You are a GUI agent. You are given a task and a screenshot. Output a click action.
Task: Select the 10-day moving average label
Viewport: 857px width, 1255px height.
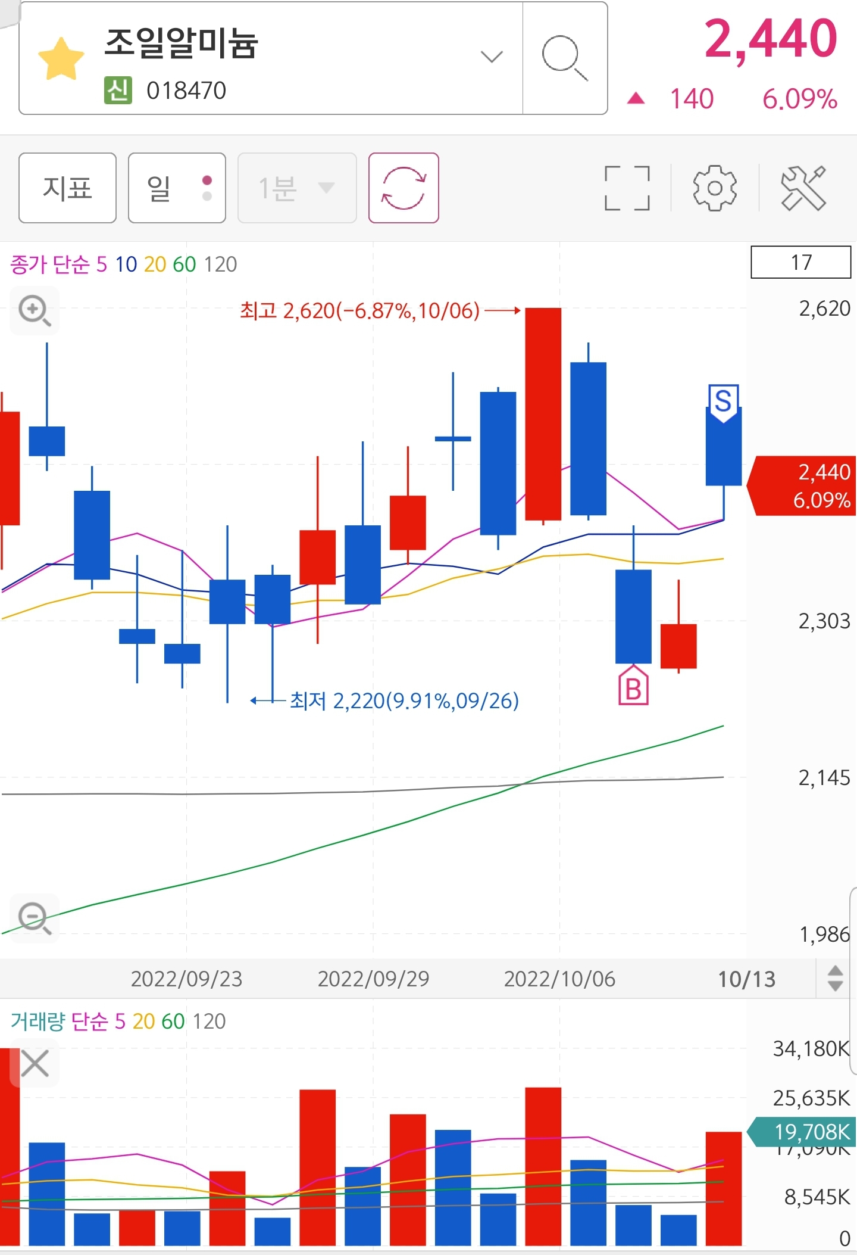tap(126, 264)
